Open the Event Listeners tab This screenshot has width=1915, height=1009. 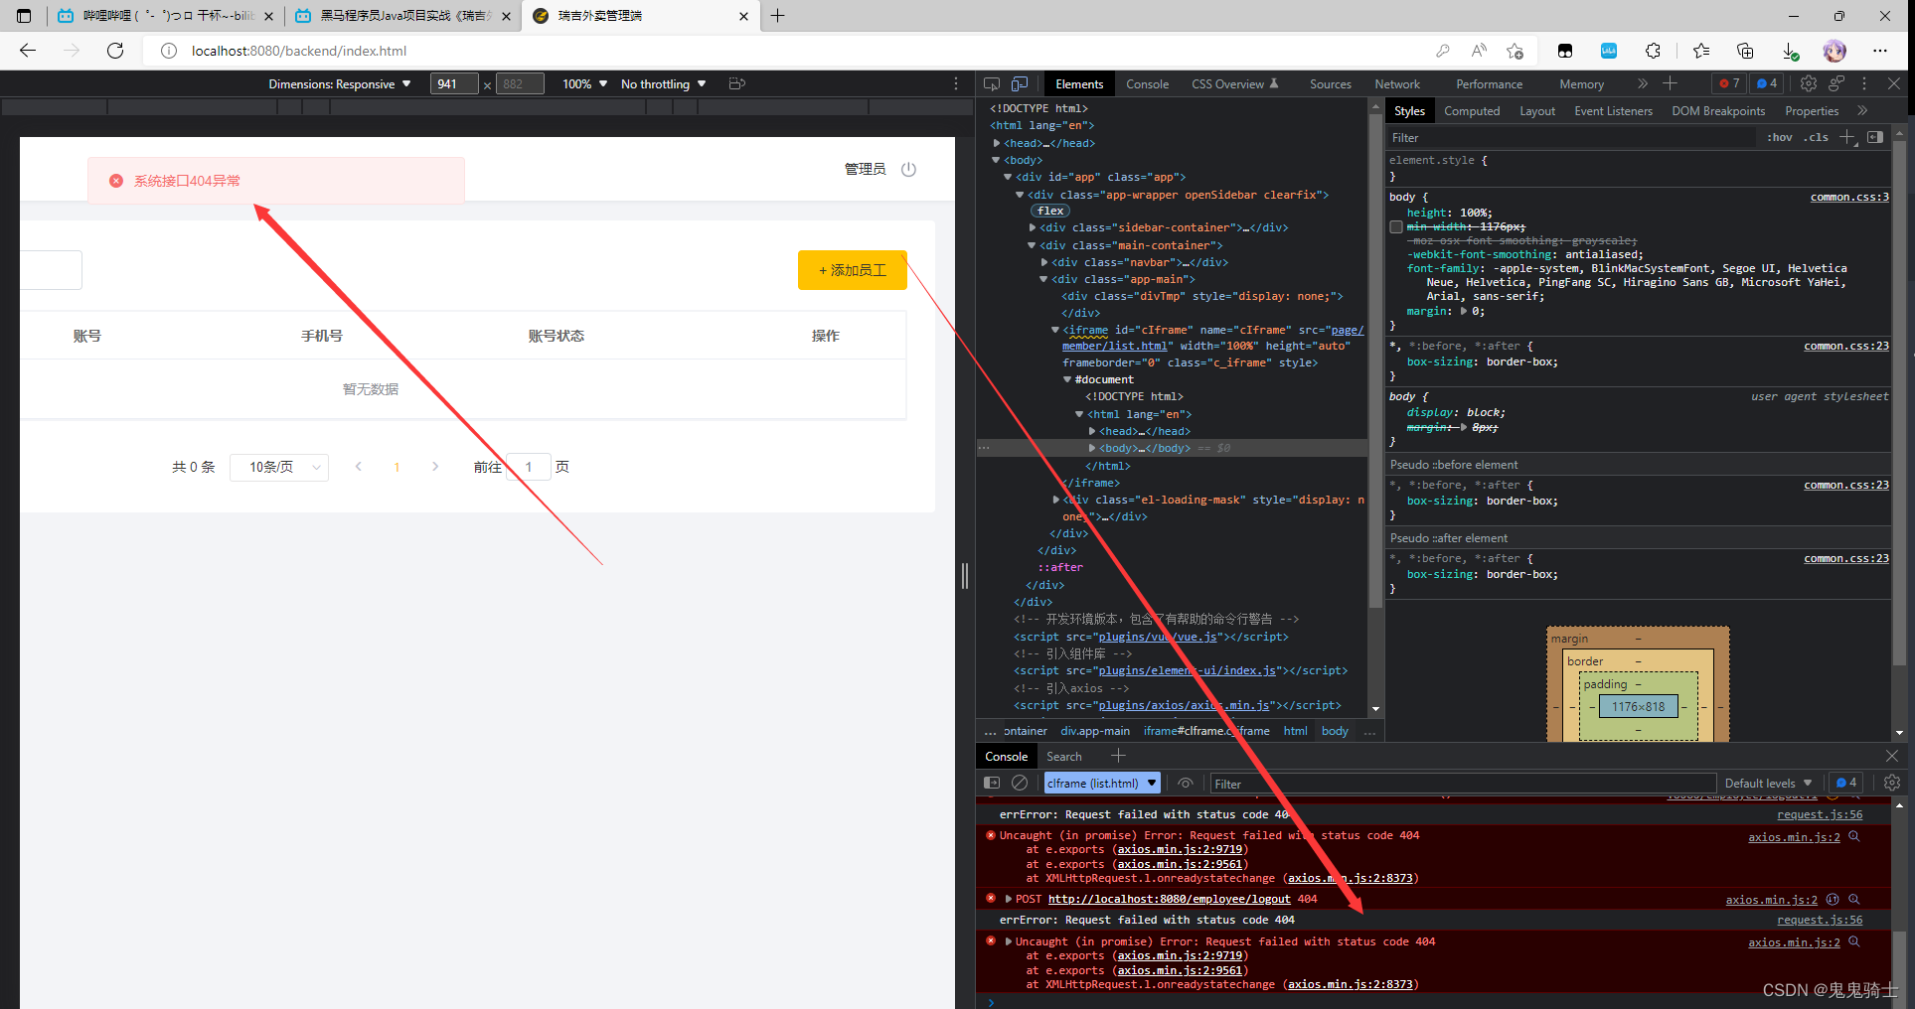(x=1613, y=111)
